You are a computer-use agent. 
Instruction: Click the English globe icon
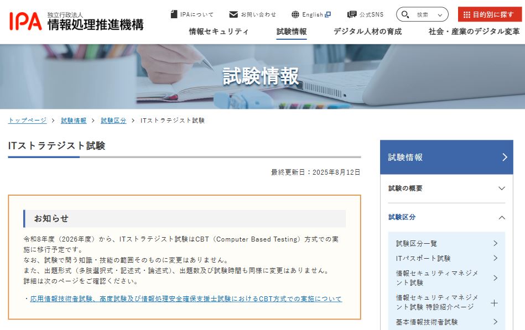pyautogui.click(x=295, y=14)
